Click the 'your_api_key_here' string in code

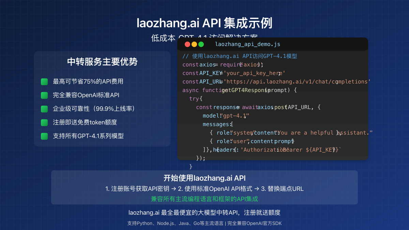tap(254, 73)
